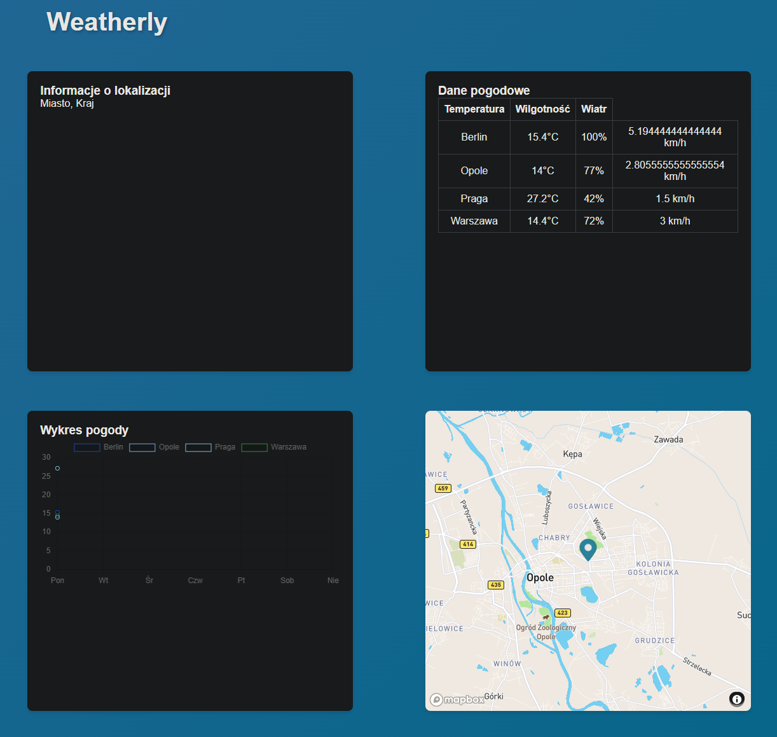Click the data point near 27 on chart
Image resolution: width=777 pixels, height=737 pixels.
(57, 469)
